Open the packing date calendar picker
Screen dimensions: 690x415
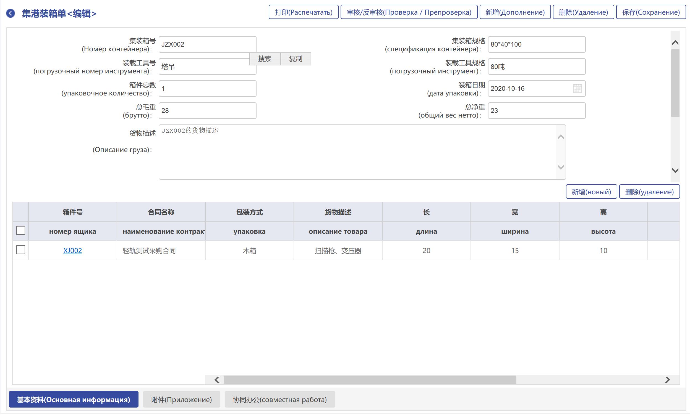577,89
